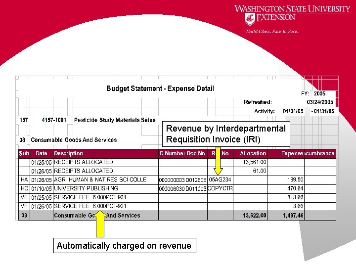Select 'AGR HUMAN & NAT RES SCI COLLE' description
Screen dimensions: 356x267
coord(100,180)
